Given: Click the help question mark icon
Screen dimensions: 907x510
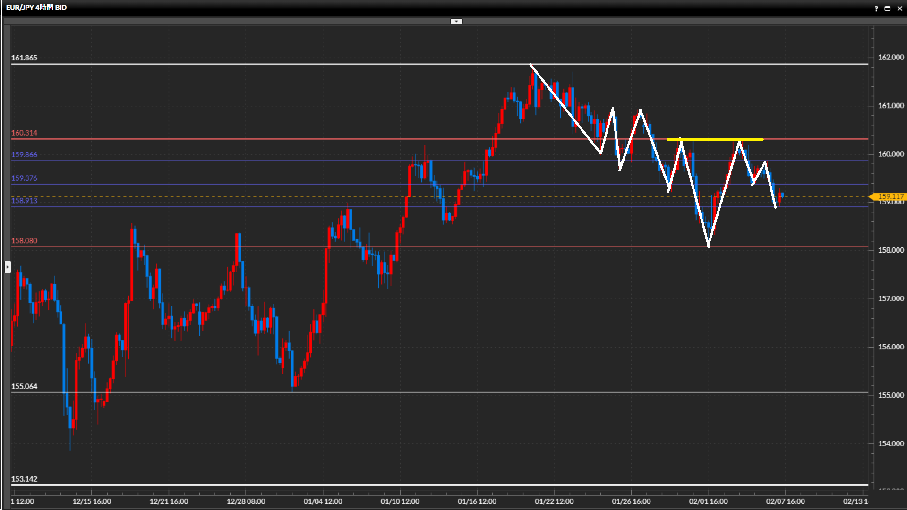Looking at the screenshot, I should (876, 8).
